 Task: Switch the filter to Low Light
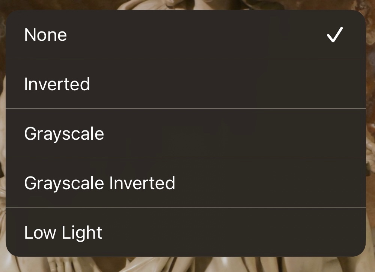coord(185,232)
